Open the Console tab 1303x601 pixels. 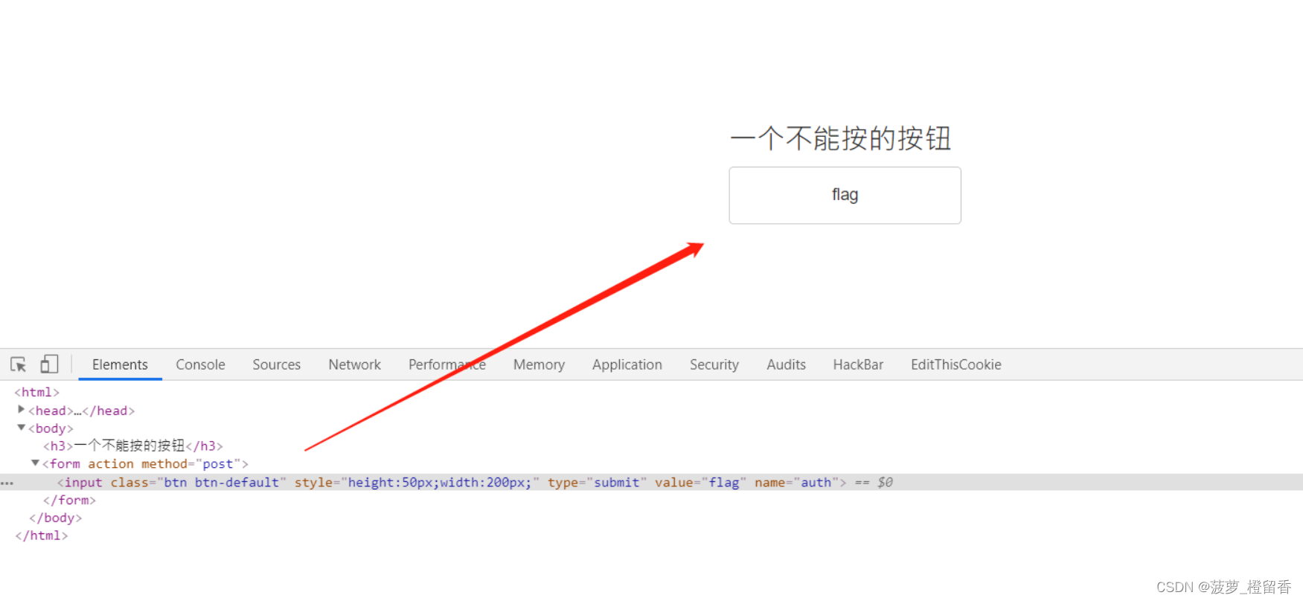pyautogui.click(x=200, y=364)
